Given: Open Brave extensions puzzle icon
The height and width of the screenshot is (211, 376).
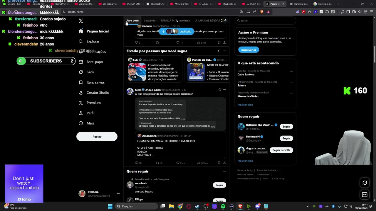Looking at the screenshot, I should point(327,12).
